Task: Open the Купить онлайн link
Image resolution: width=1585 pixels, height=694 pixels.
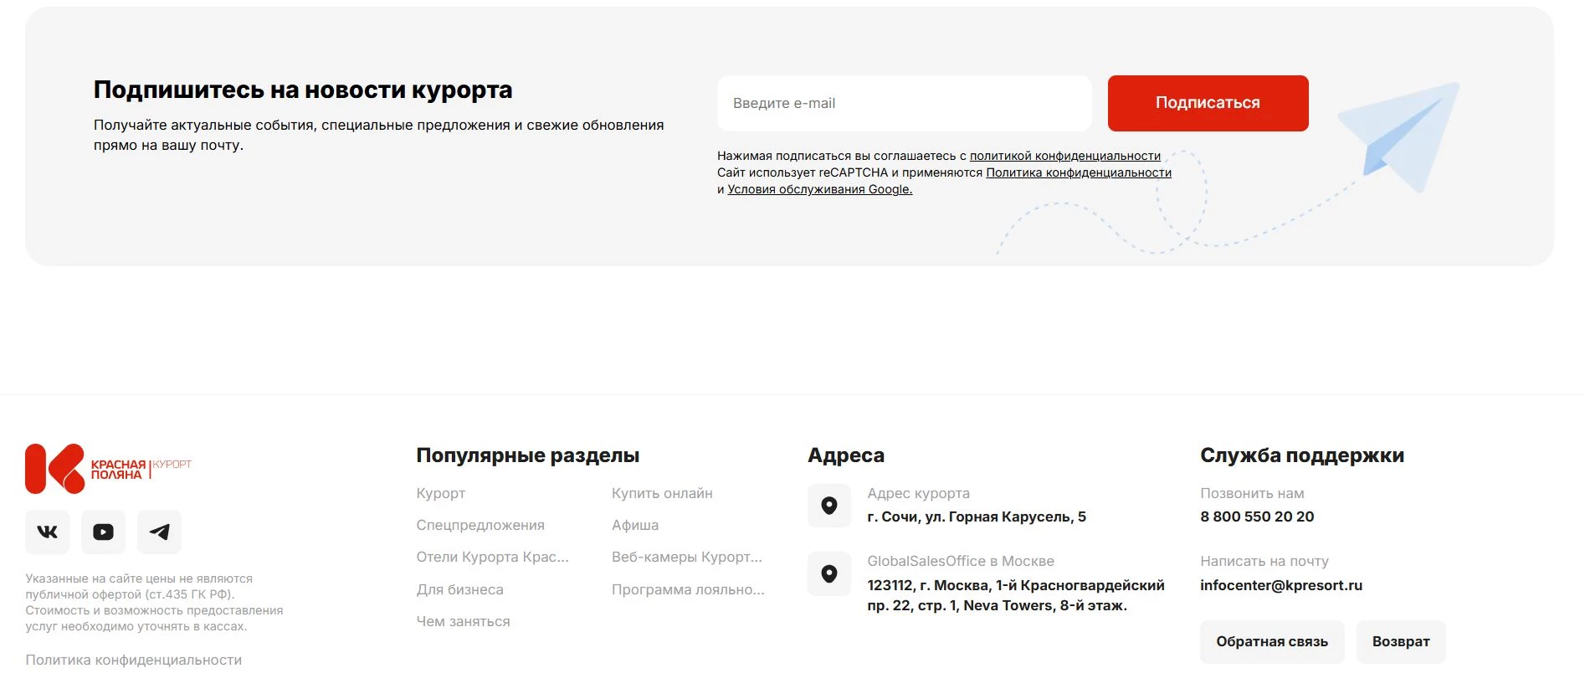Action: coord(662,494)
